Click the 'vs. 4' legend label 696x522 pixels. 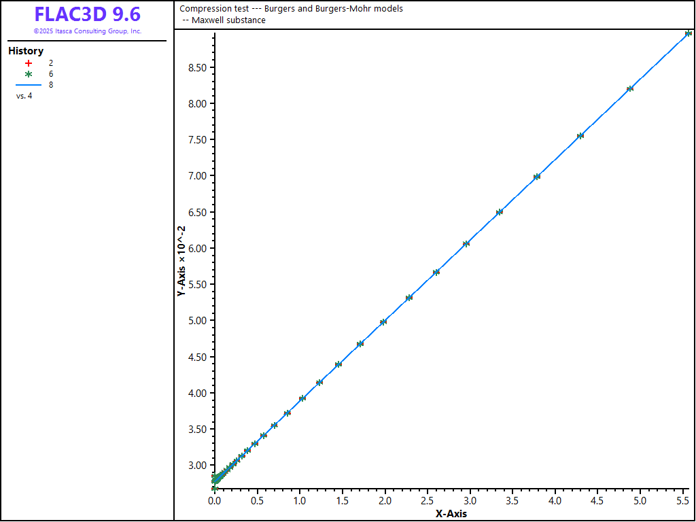(x=24, y=96)
